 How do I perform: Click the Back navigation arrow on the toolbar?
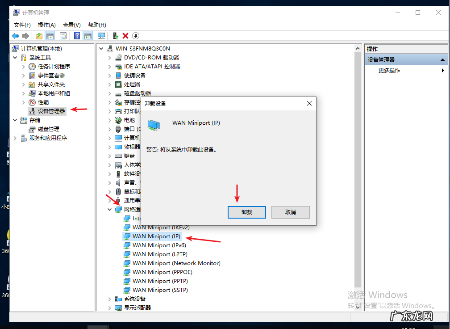click(14, 36)
